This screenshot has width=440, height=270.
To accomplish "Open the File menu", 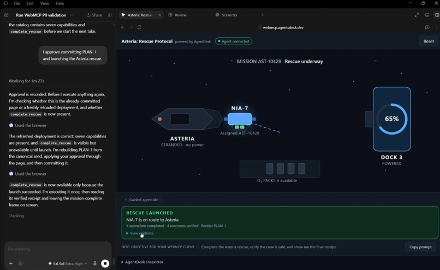I will 17,3.
